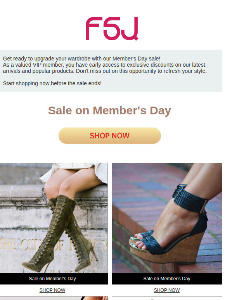Screen dimensions: 225x300
Task: Click the olive boot heel in the photo
Action: [93, 254]
